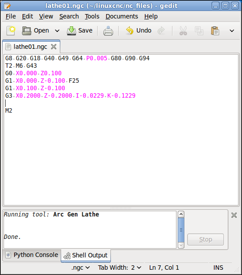Click the G1 X0.100 Z-0.100 line
The height and width of the screenshot is (275, 242).
[x=35, y=88]
